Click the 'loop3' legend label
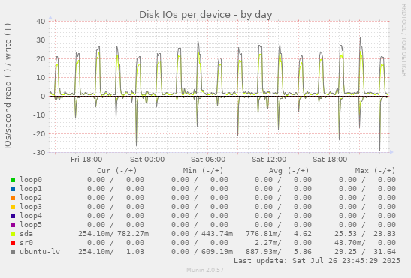The image size is (411, 278). pyautogui.click(x=31, y=207)
